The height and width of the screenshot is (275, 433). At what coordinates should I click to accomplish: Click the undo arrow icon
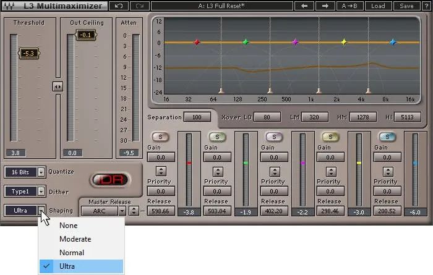click(x=119, y=6)
